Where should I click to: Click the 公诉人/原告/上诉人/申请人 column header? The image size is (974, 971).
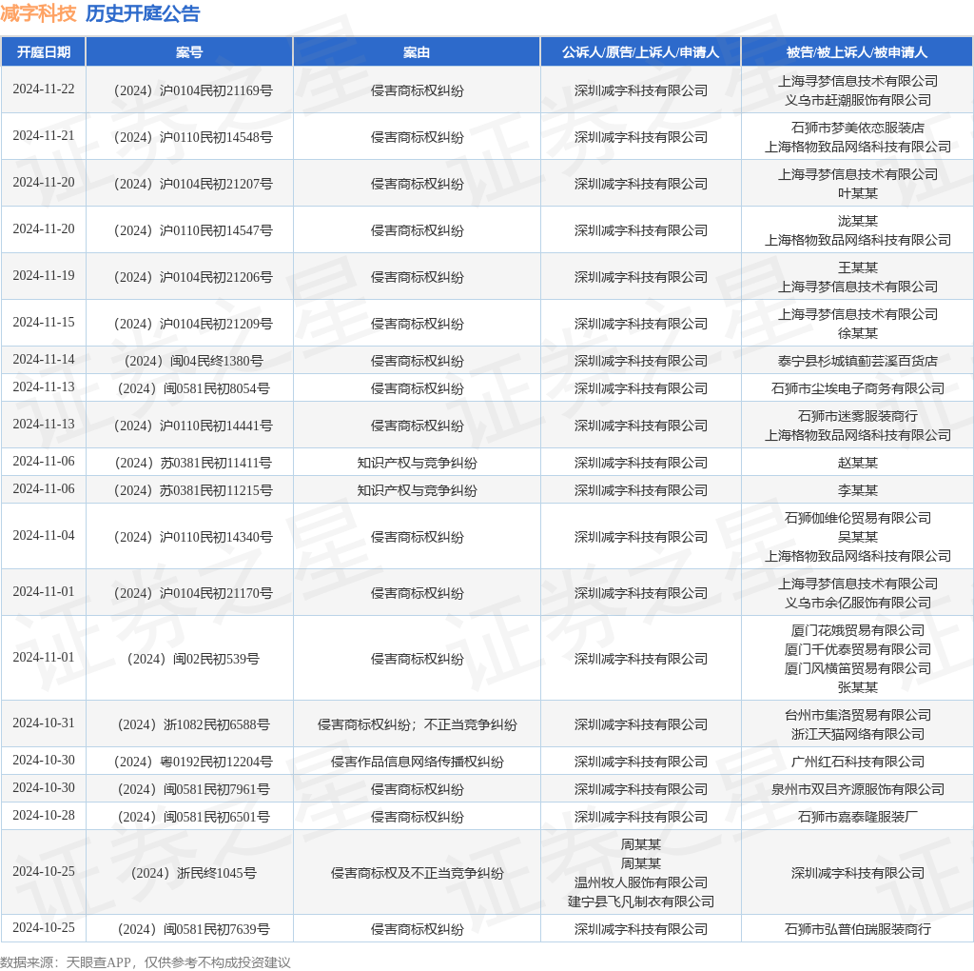pyautogui.click(x=640, y=52)
